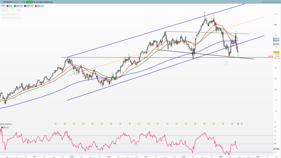
Task: Click the blue 428.35 WMA axis label
Action: tap(277, 41)
